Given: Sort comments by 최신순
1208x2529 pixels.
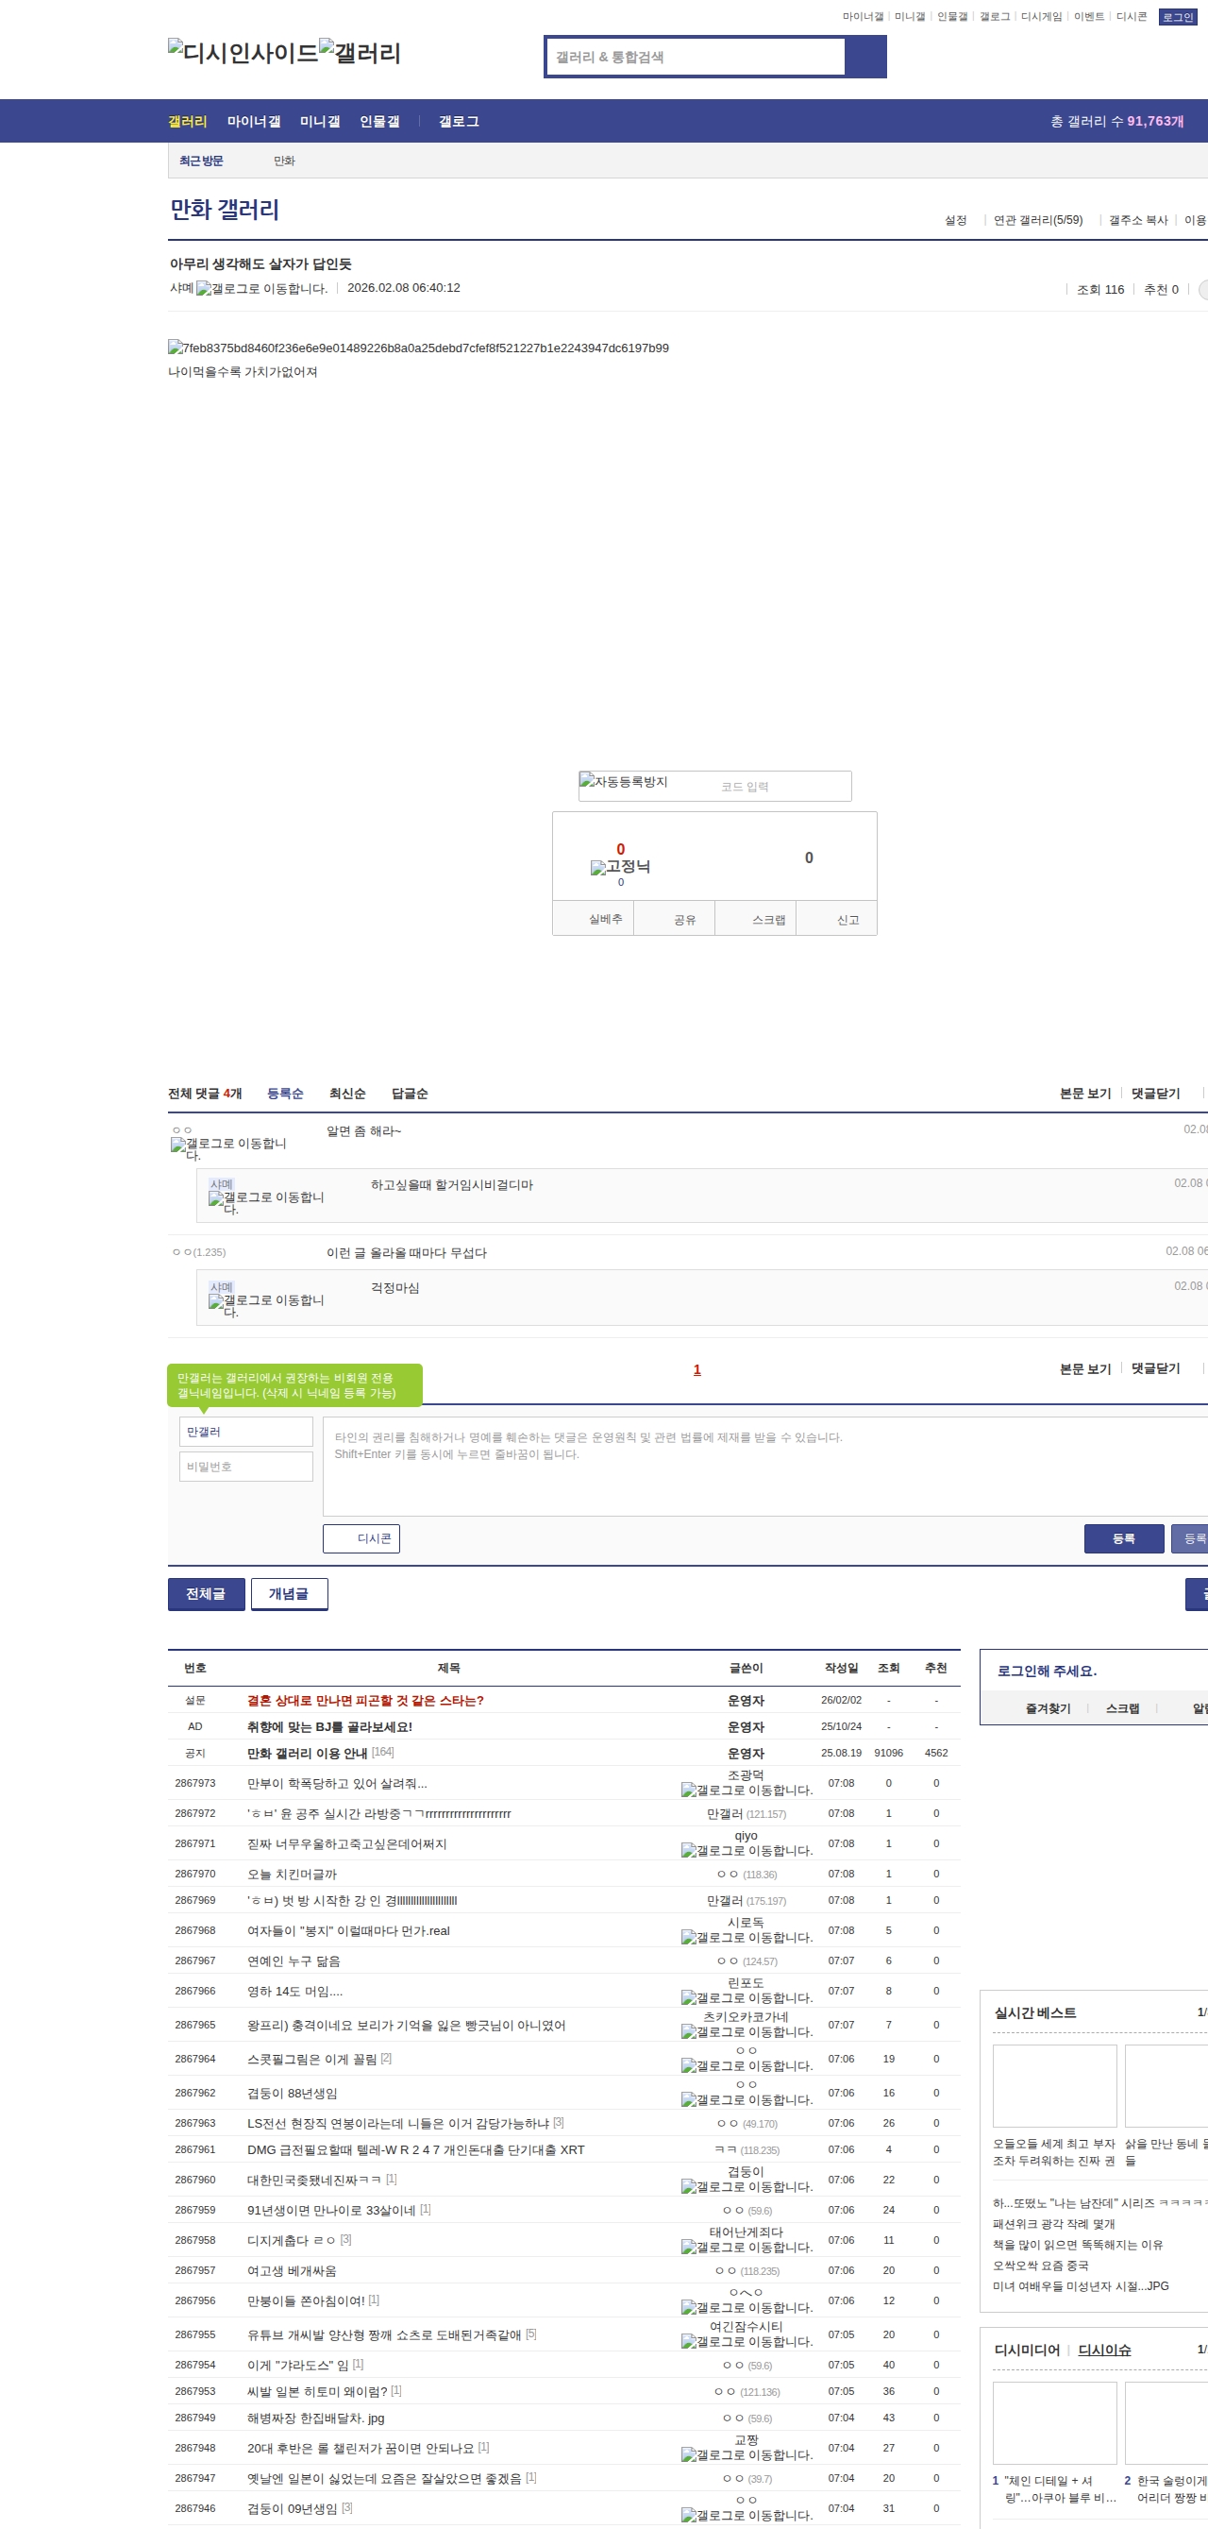Looking at the screenshot, I should click(346, 1094).
